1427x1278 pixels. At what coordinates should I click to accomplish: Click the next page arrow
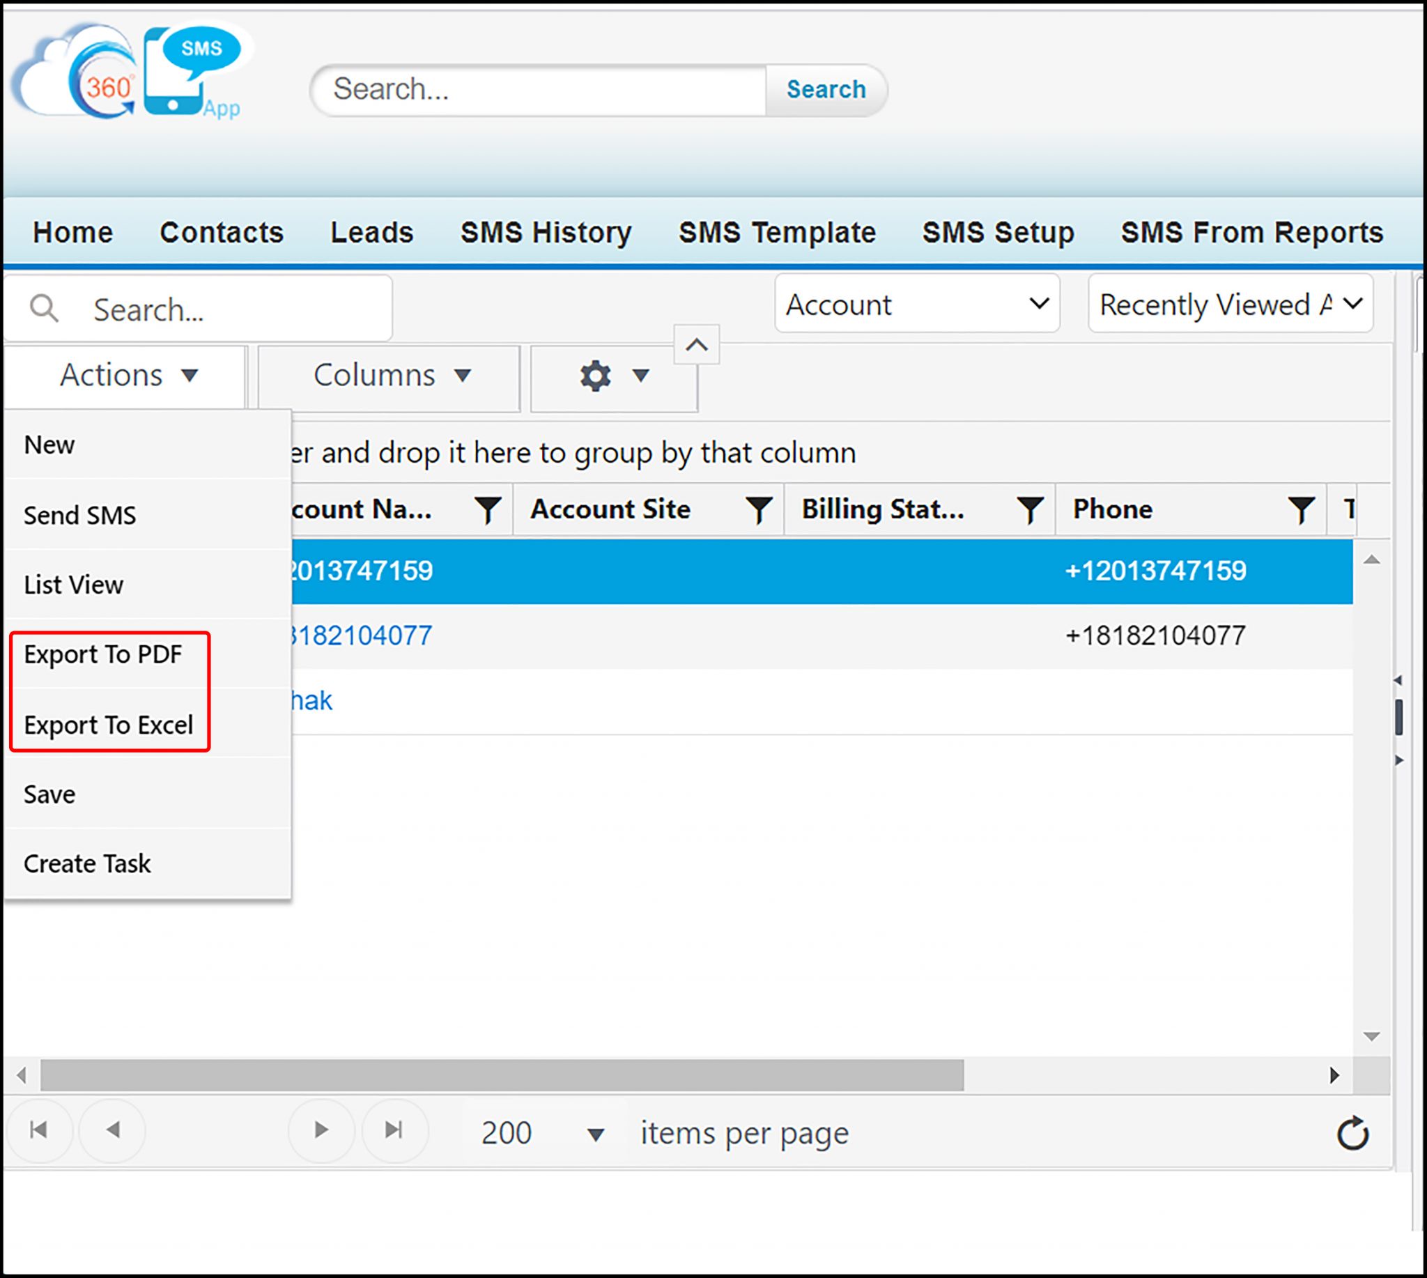(321, 1130)
